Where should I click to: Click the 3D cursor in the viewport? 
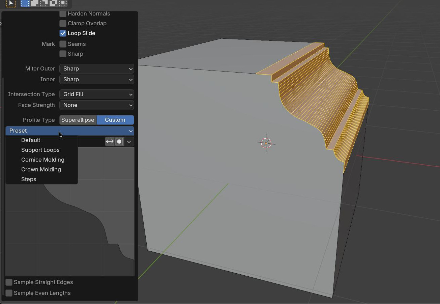point(266,143)
